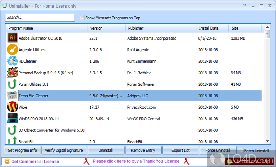The image size is (276, 167).
Task: Click Remove Entry button
Action: (143, 151)
